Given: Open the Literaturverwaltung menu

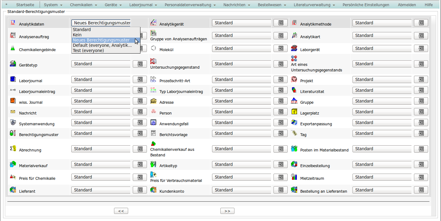Looking at the screenshot, I should click(314, 5).
